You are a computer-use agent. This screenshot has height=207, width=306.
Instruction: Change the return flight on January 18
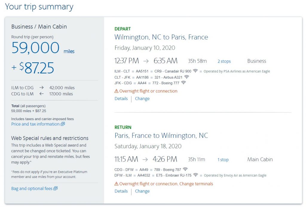click(x=142, y=191)
